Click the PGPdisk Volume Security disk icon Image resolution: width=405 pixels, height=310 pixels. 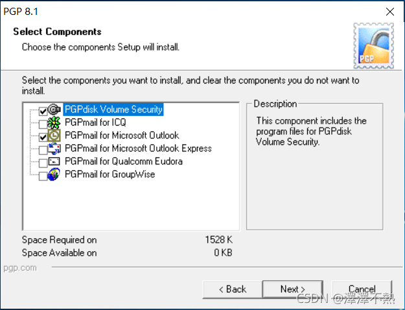tap(54, 109)
